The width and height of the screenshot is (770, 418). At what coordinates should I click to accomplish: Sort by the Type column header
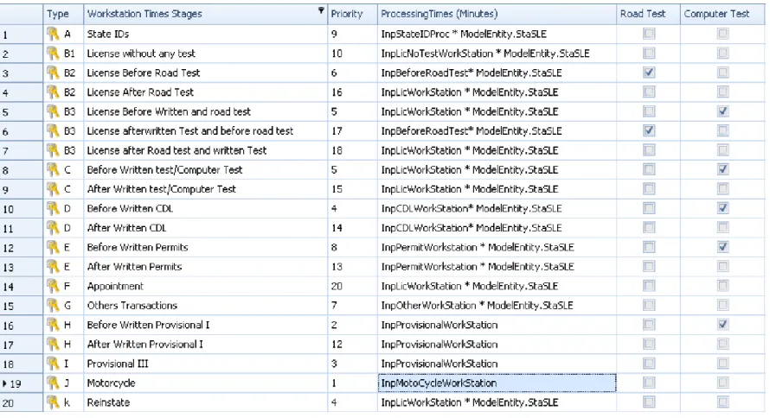pos(63,14)
